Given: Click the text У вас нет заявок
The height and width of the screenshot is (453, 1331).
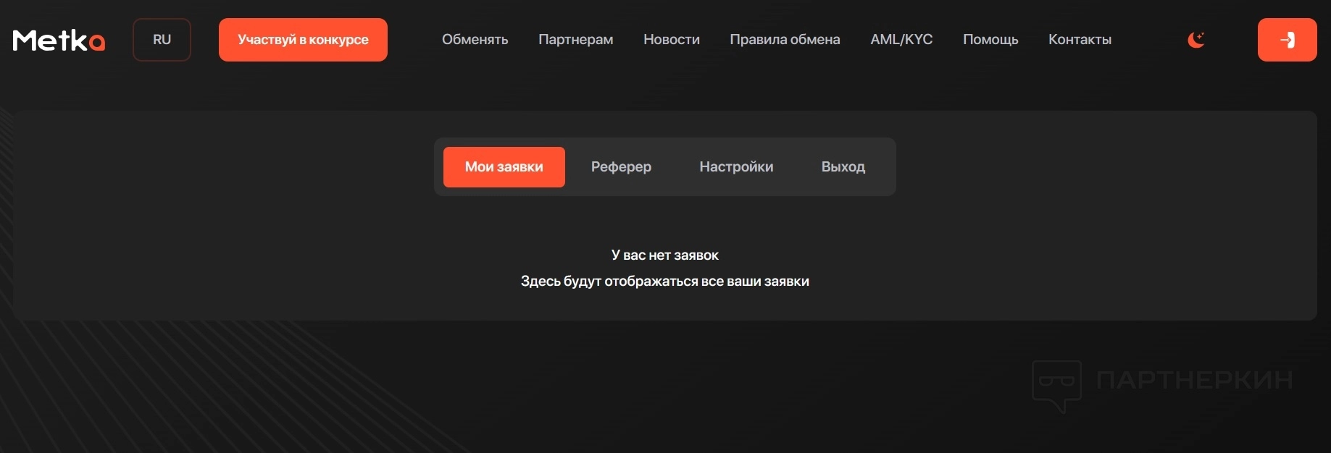Looking at the screenshot, I should click(665, 255).
